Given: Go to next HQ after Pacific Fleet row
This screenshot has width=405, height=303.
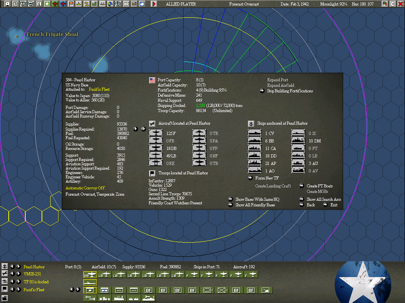Looking at the screenshot, I should pos(19,289).
